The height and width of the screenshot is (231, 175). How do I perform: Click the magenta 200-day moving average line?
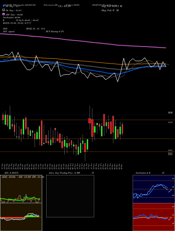click(83, 41)
